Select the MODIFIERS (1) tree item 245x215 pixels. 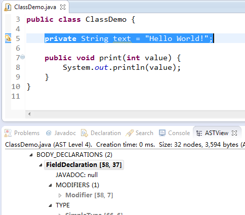point(77,185)
